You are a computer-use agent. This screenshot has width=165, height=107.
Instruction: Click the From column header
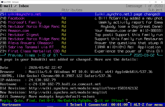pos(12,10)
